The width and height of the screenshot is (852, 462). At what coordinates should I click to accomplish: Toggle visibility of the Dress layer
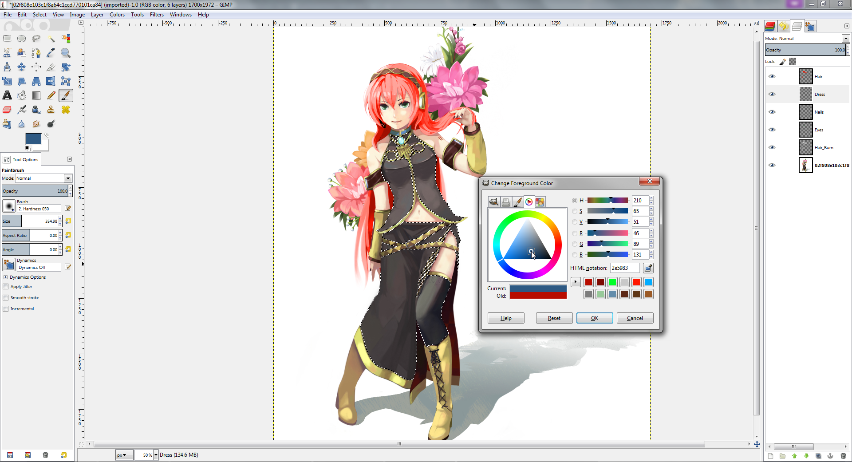(772, 94)
